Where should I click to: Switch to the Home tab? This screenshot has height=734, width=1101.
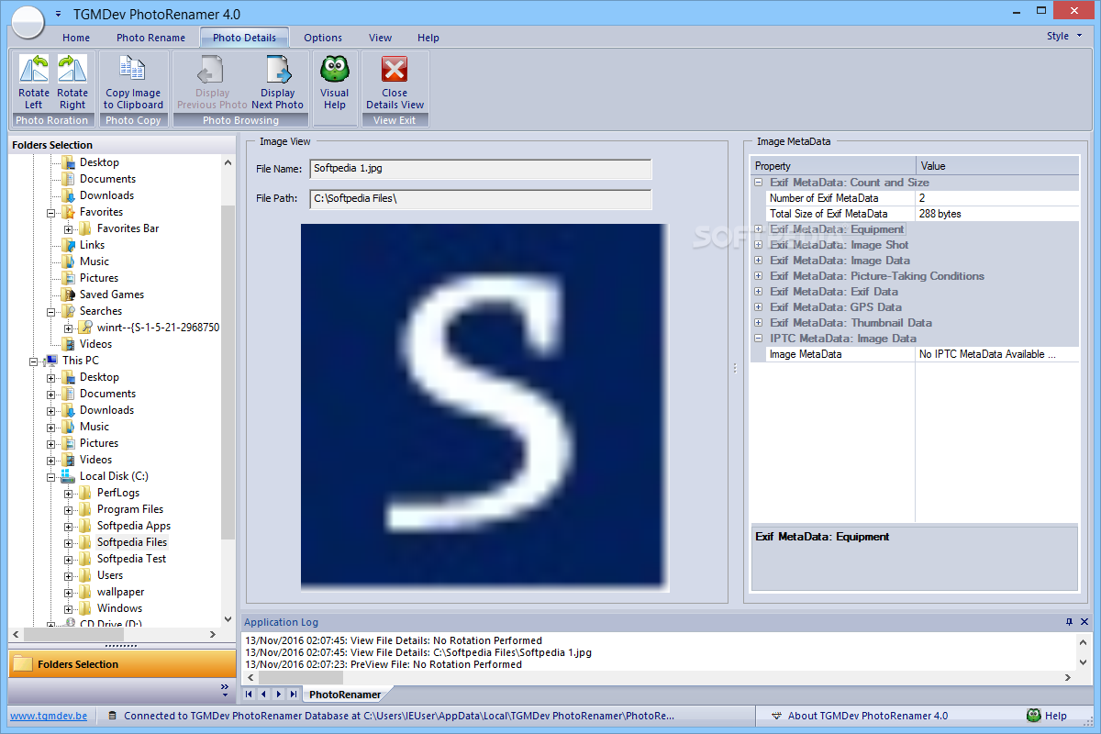click(76, 38)
